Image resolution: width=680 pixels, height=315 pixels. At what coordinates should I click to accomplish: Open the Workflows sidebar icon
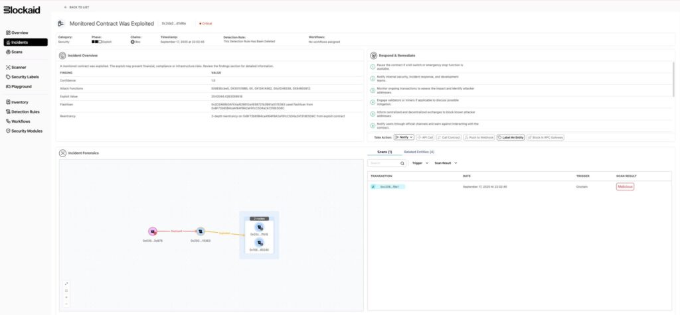pos(8,121)
